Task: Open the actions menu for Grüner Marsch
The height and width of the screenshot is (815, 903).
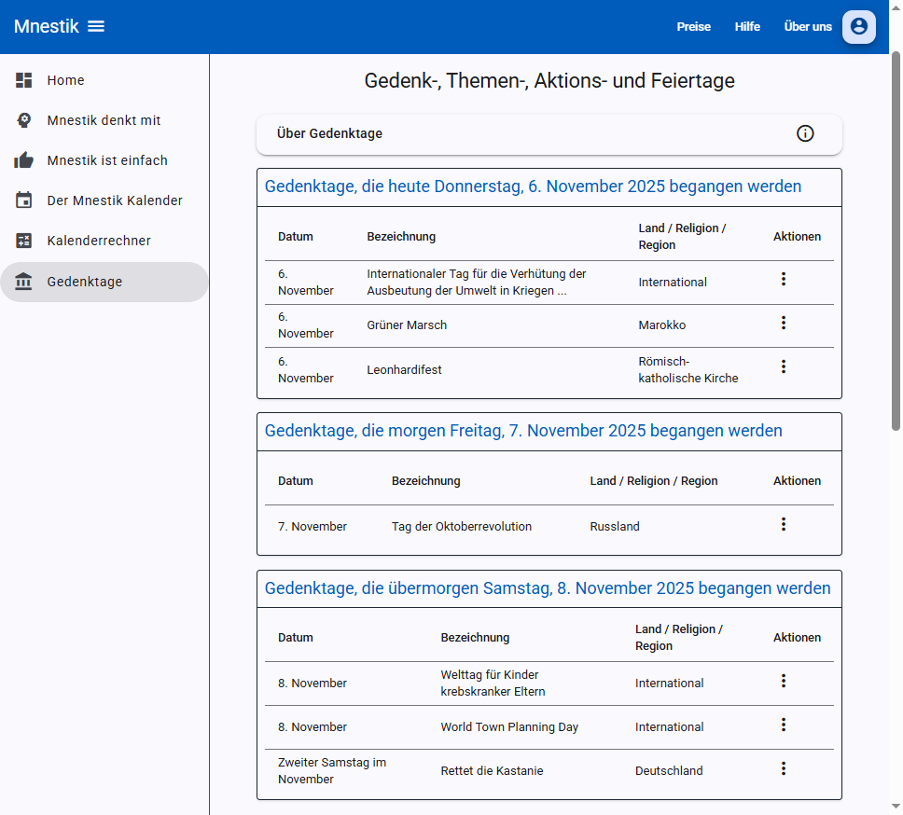Action: pos(784,324)
